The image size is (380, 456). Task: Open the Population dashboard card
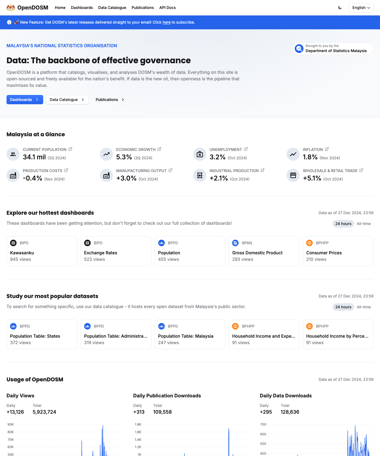(190, 251)
